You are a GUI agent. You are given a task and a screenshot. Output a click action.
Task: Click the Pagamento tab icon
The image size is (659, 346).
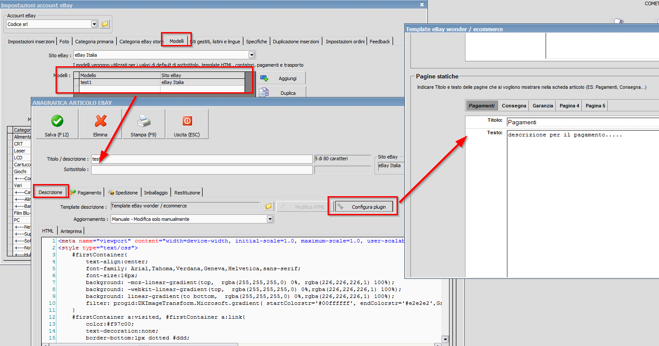coord(73,192)
